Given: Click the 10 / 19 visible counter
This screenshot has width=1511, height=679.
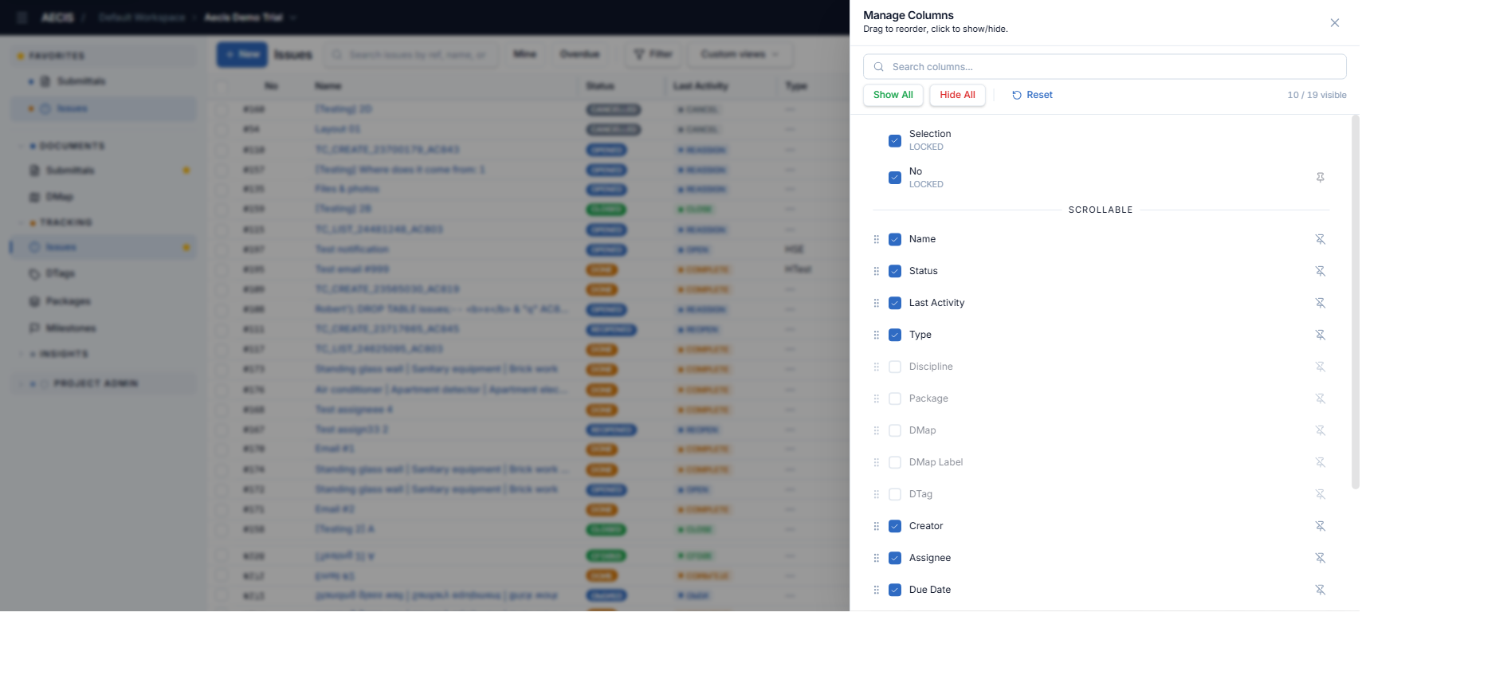Looking at the screenshot, I should (x=1317, y=95).
